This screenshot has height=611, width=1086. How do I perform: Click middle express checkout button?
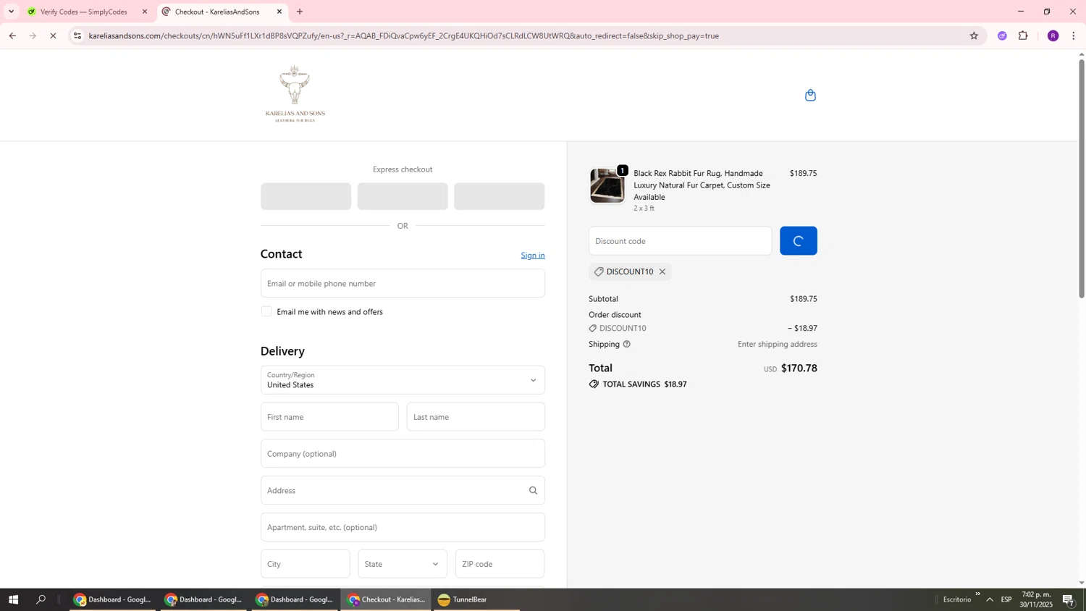[403, 196]
